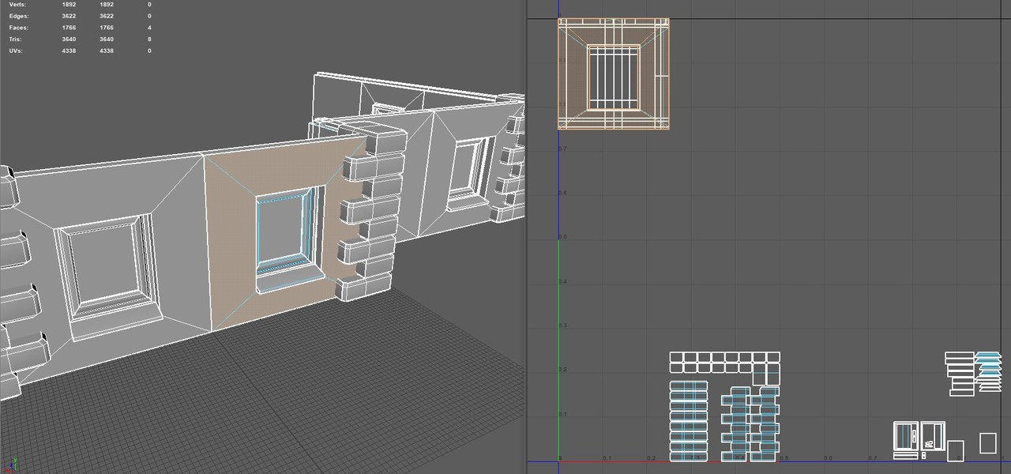Click the U-axis grid label "0.6"

828,458
